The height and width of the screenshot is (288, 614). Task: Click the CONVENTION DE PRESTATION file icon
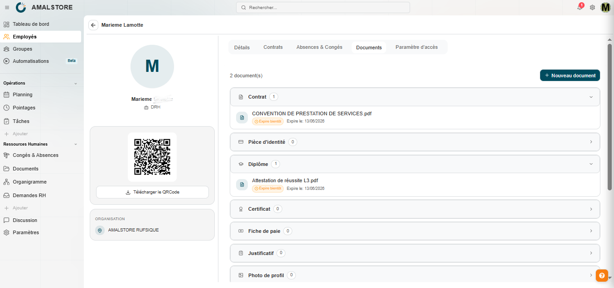click(242, 118)
